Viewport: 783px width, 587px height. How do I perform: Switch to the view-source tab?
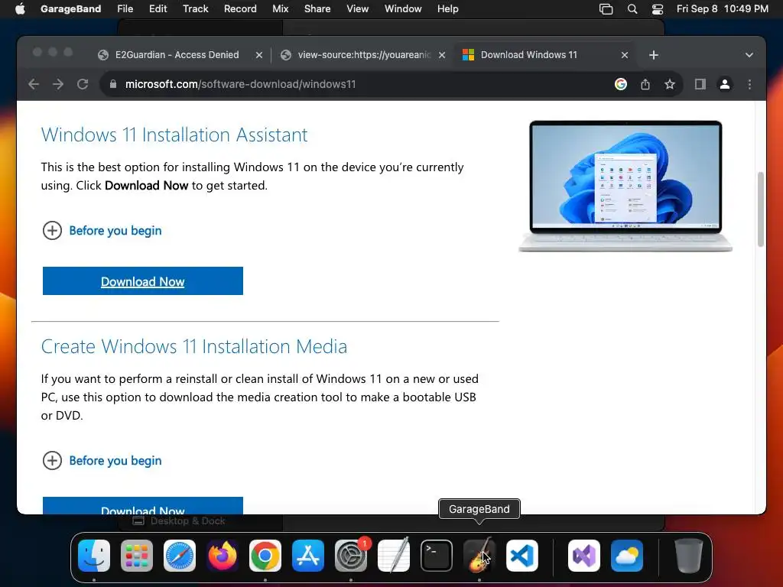363,55
